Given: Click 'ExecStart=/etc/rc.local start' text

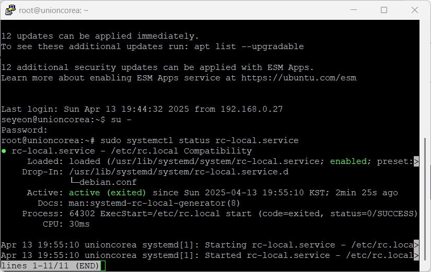Looking at the screenshot, I should click(x=176, y=214).
